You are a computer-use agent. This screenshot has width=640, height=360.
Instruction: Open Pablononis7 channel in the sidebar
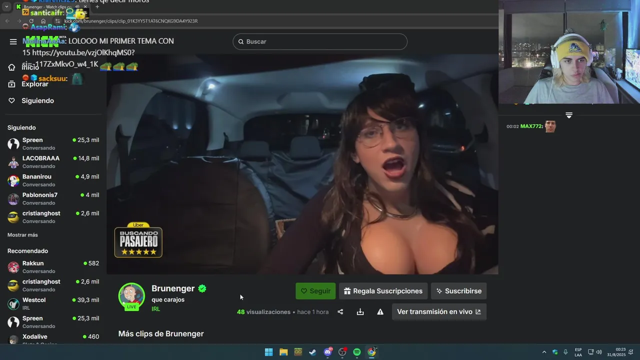[53, 198]
